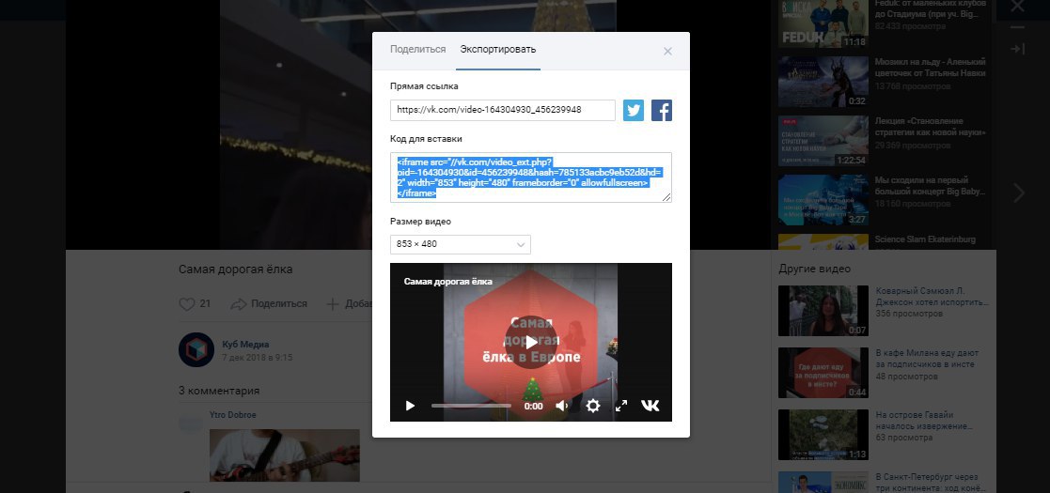The width and height of the screenshot is (1050, 493).
Task: Click the 7 дек 2018 в 9:15 timestamp
Action: point(258,357)
